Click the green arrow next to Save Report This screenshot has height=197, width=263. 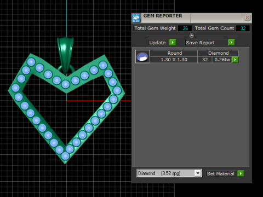click(231, 43)
